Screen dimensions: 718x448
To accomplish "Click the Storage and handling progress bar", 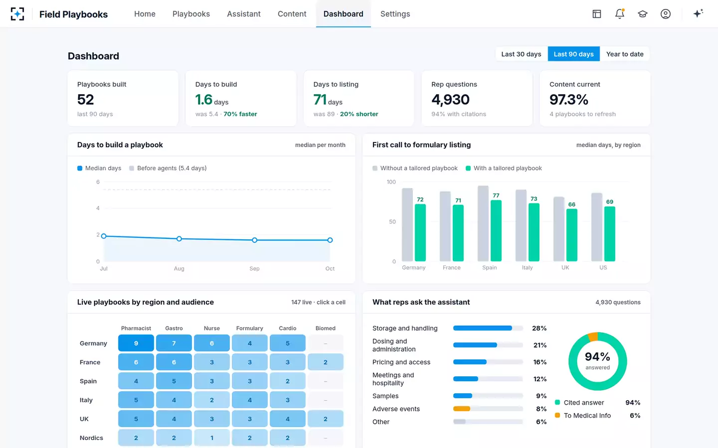I will [488, 328].
